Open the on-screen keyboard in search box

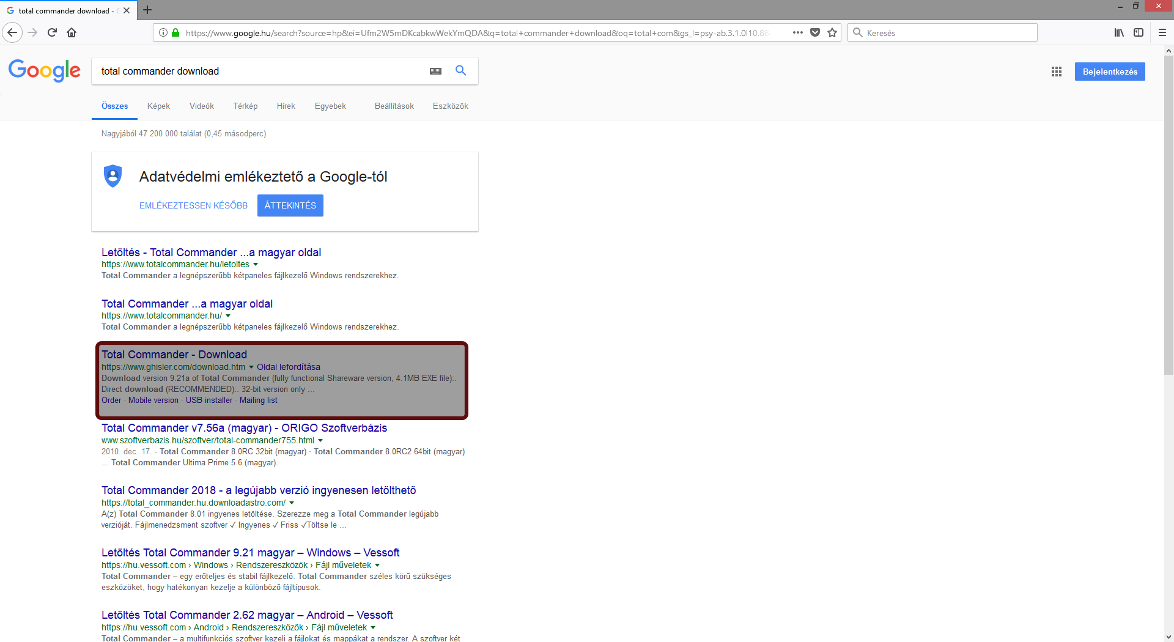[x=435, y=72]
